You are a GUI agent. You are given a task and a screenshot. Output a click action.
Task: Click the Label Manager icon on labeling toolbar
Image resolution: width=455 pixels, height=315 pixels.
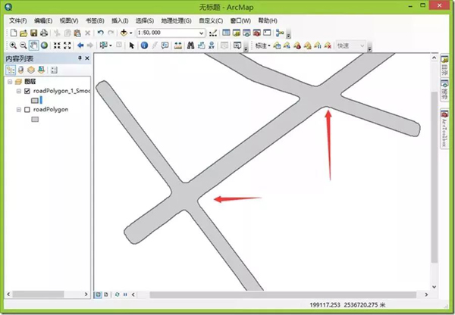277,45
